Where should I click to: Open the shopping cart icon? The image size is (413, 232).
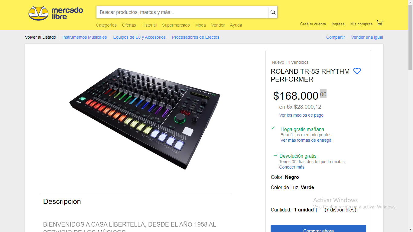(x=380, y=23)
